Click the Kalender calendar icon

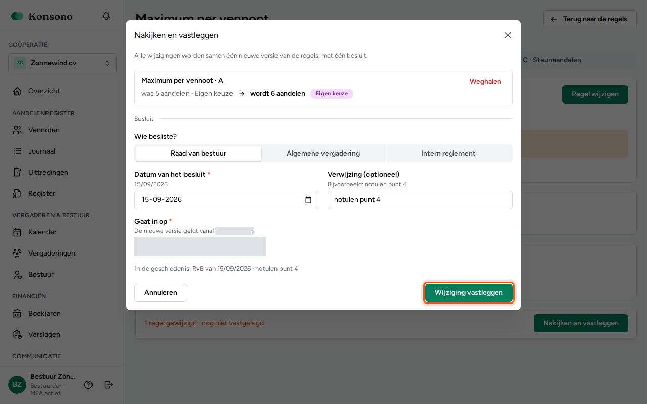(x=17, y=232)
